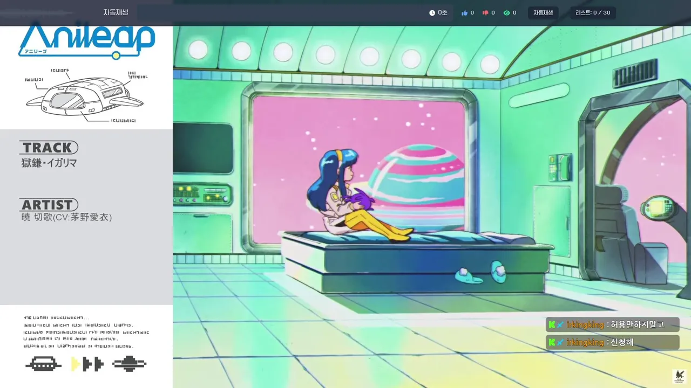Click irkingking username in second chat message
Screen dimensions: 691x388
[585, 342]
